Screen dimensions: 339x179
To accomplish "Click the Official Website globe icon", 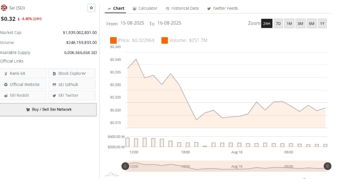I will 6,85.
